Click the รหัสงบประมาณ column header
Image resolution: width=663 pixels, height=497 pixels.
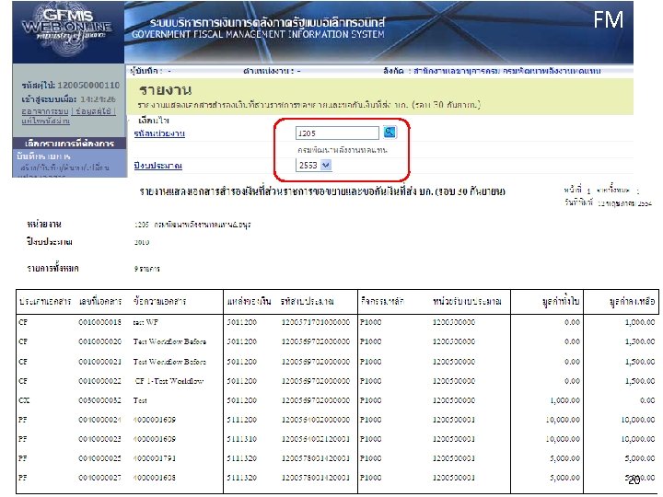click(307, 302)
